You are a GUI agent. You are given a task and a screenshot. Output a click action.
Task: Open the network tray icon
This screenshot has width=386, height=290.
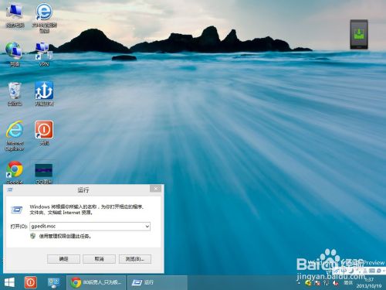point(326,283)
